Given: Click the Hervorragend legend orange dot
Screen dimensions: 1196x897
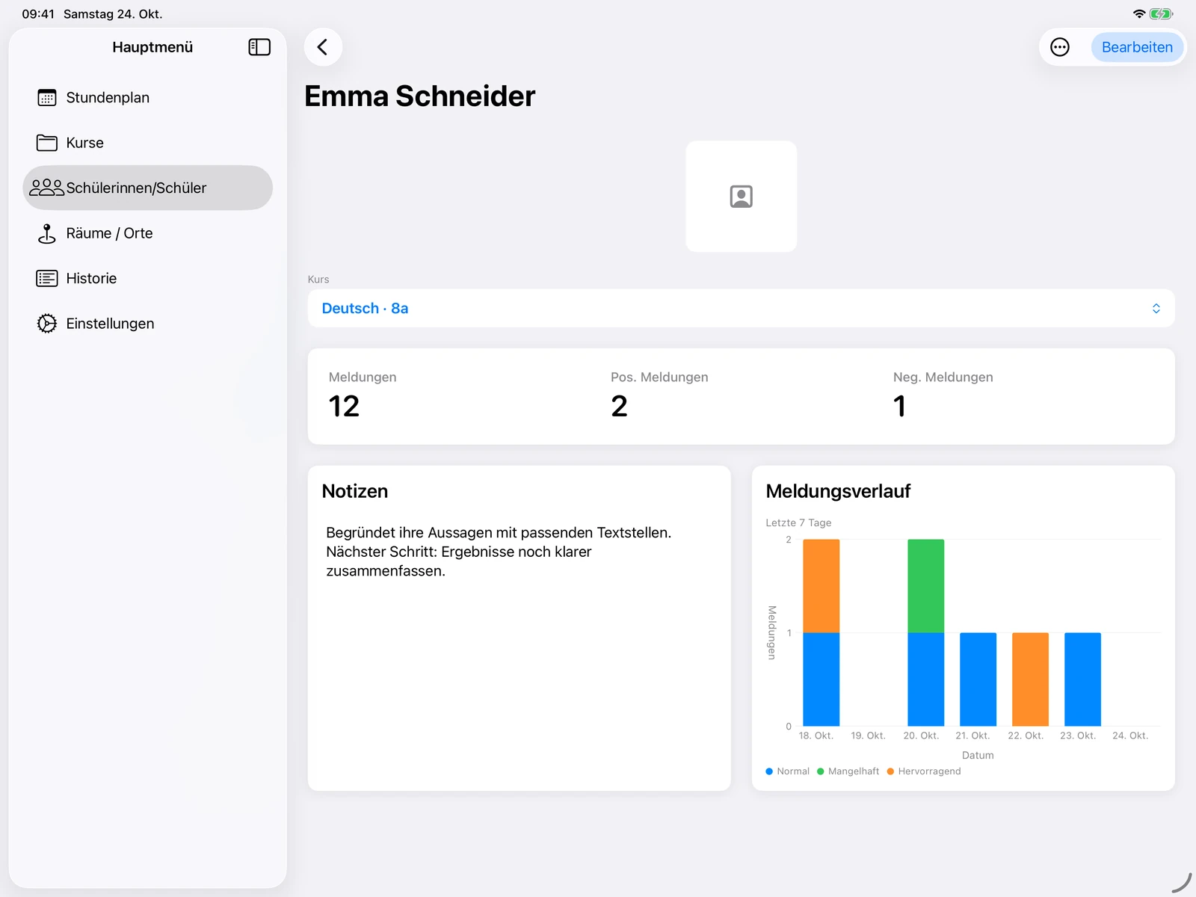Looking at the screenshot, I should coord(890,771).
